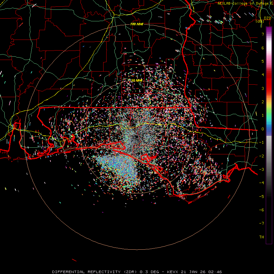Click the "2" value on the dB scale
Screen dimensions: 274x274
[263, 102]
